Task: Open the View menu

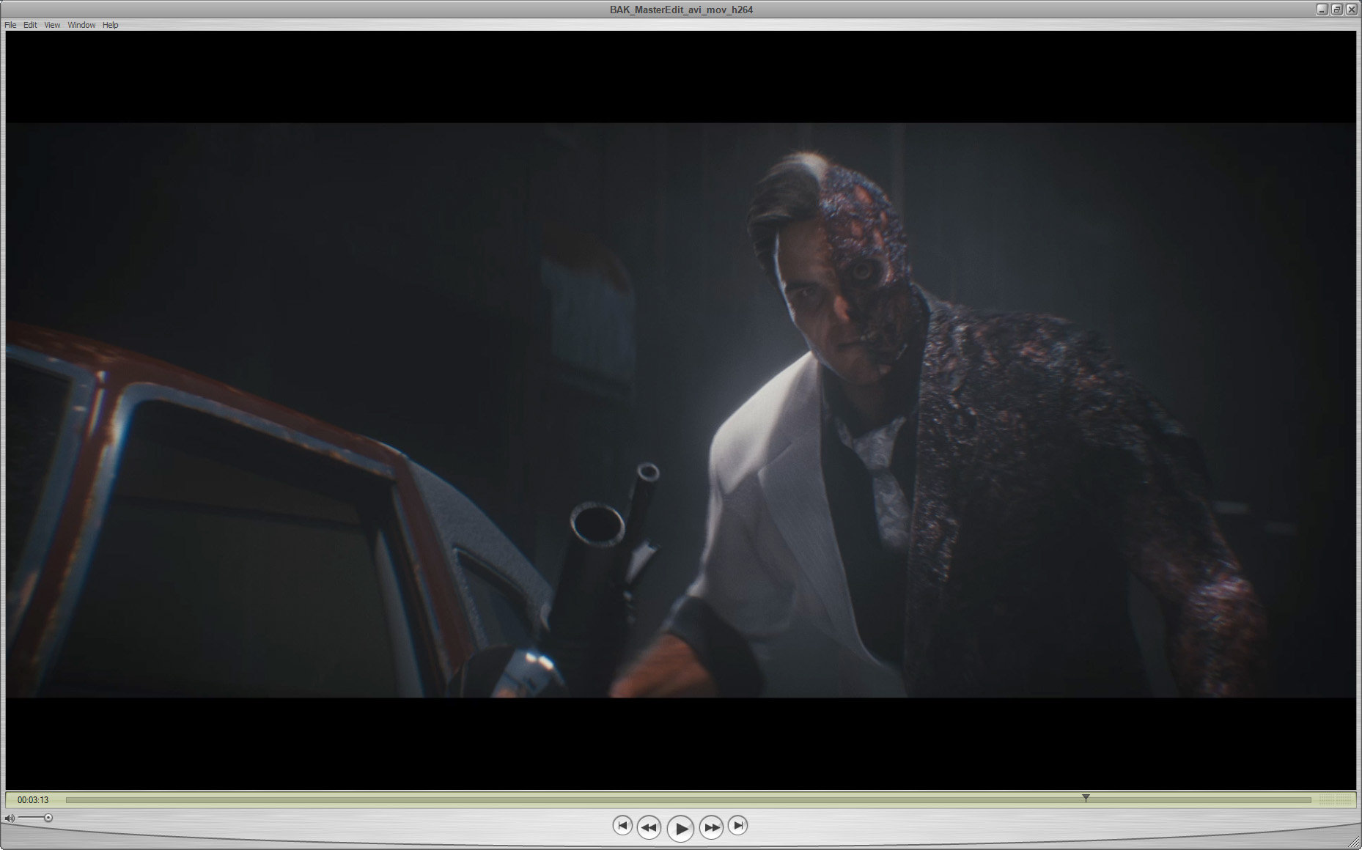Action: [52, 25]
